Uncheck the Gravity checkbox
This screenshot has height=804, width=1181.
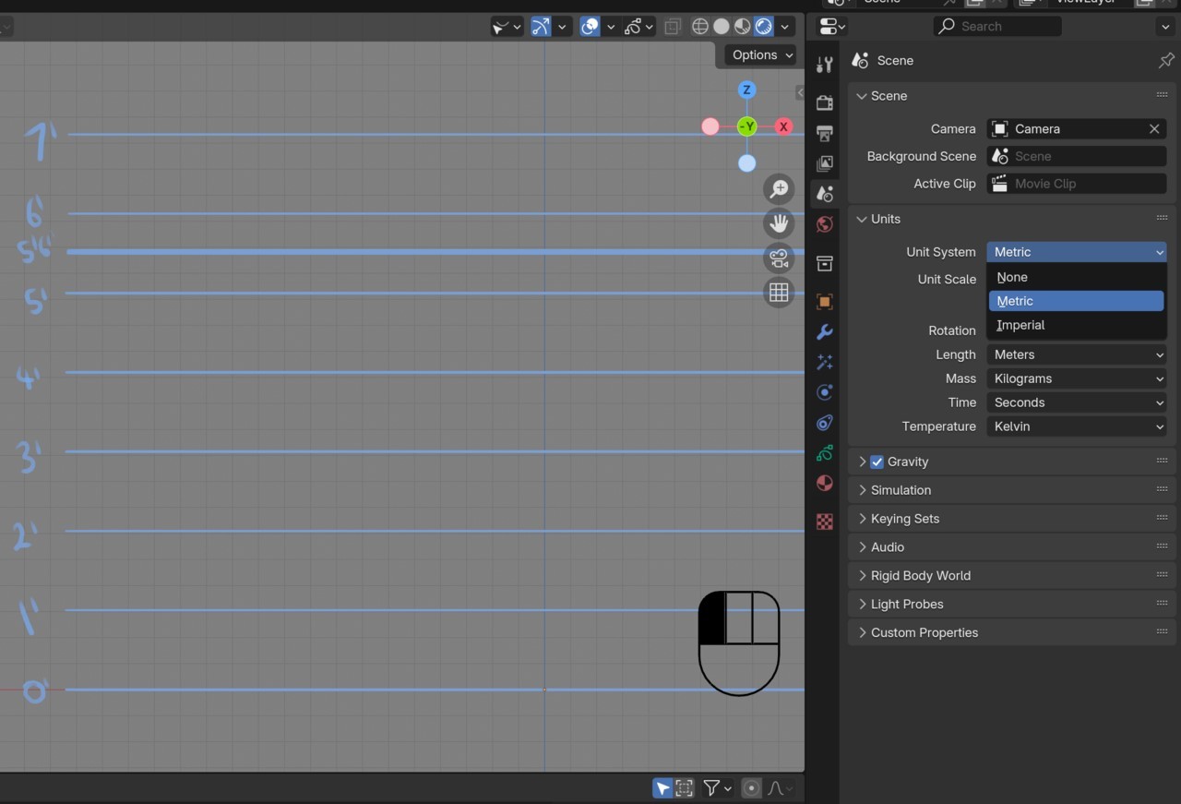tap(877, 462)
